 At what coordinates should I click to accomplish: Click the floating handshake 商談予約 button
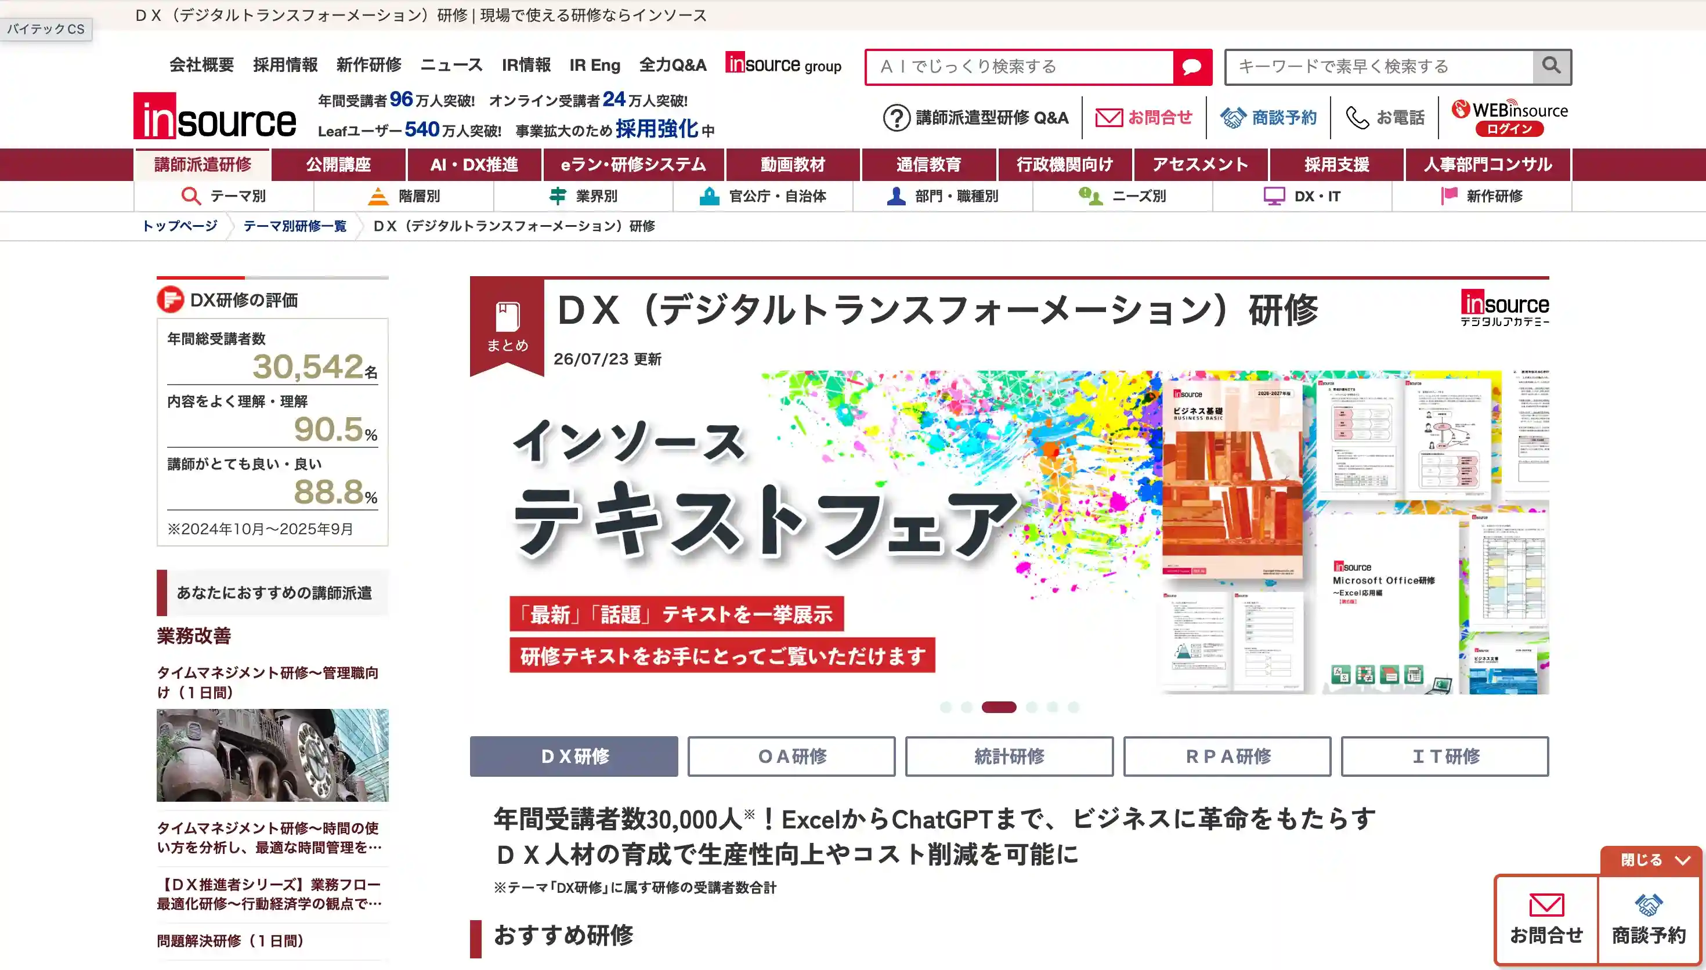(1648, 920)
